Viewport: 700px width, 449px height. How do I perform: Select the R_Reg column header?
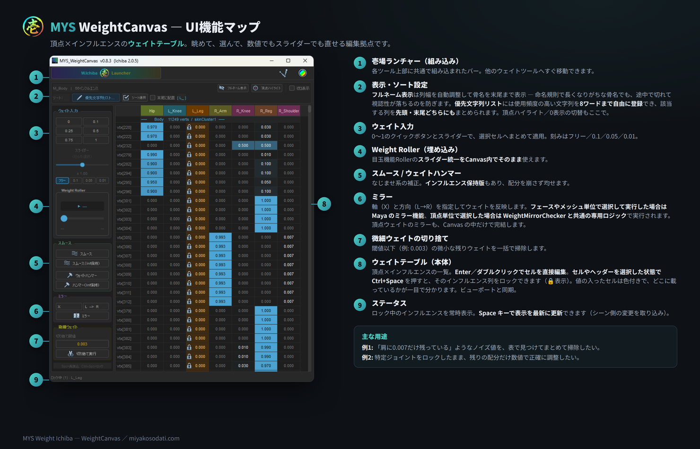tap(266, 111)
